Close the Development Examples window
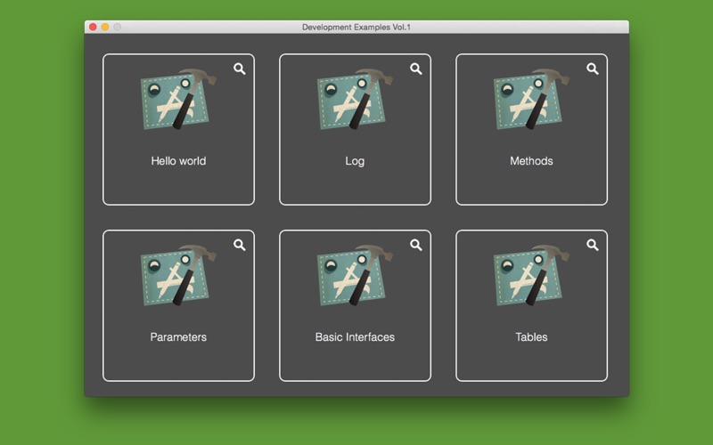The height and width of the screenshot is (445, 713). pyautogui.click(x=93, y=27)
